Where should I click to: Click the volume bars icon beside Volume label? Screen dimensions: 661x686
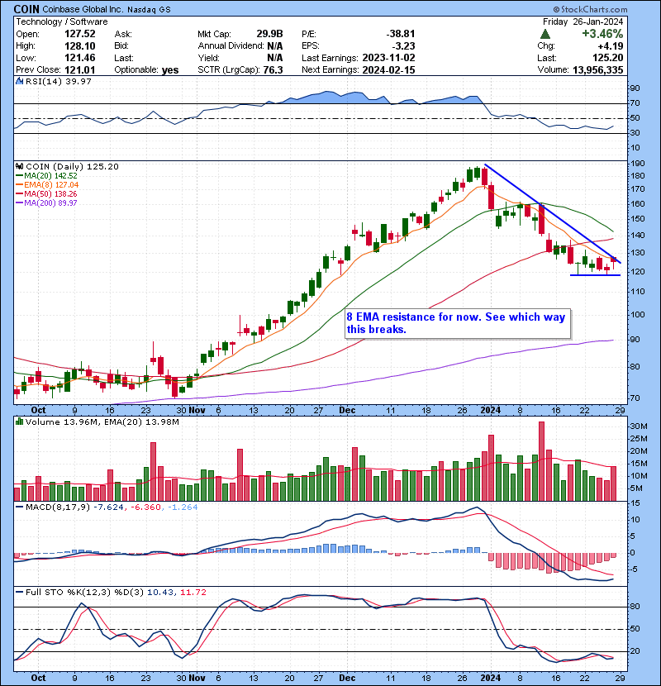point(19,422)
